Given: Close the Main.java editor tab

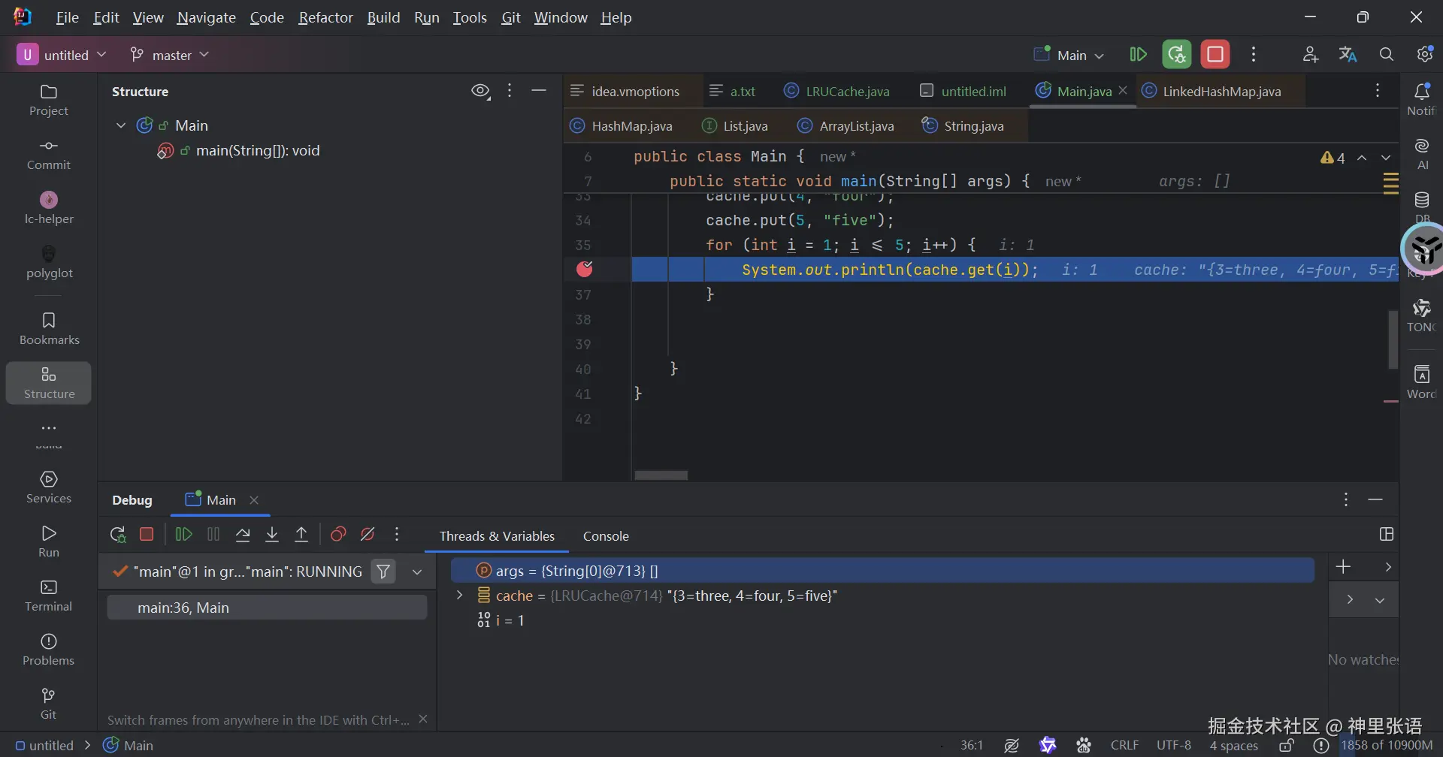Looking at the screenshot, I should 1123,90.
